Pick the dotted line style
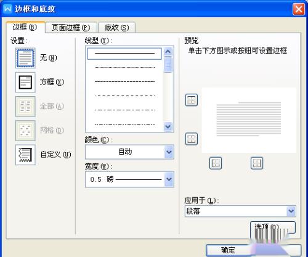308x257 pixels. click(124, 67)
